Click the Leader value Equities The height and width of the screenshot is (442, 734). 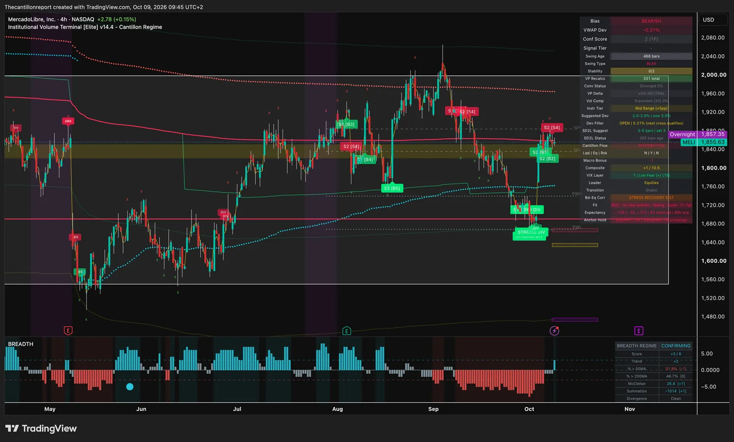tap(651, 183)
